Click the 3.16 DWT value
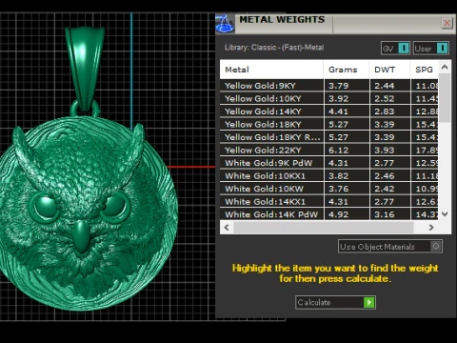 coord(384,214)
